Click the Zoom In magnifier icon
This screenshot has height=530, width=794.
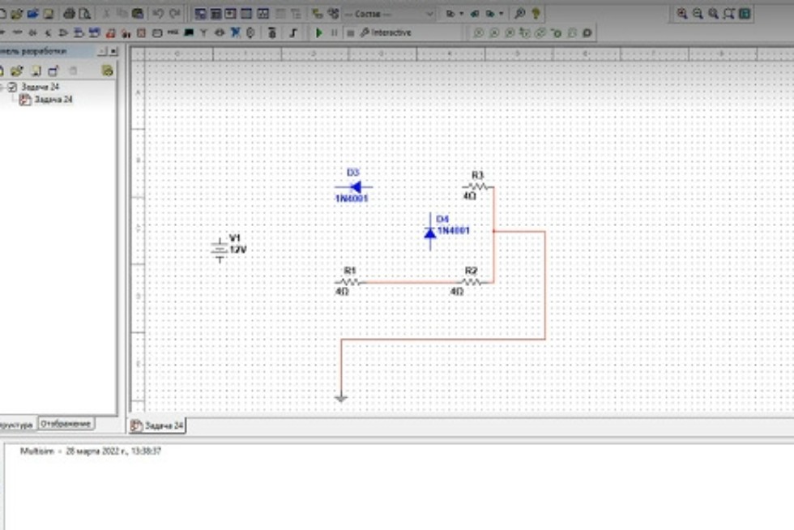tap(682, 14)
